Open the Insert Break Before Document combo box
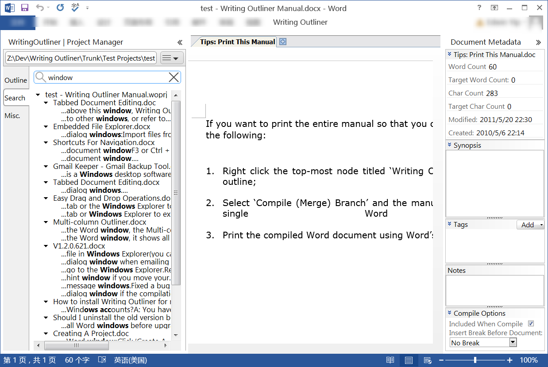 click(483, 343)
